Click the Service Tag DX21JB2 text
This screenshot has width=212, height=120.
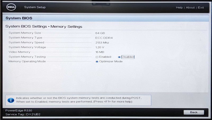[23, 114]
